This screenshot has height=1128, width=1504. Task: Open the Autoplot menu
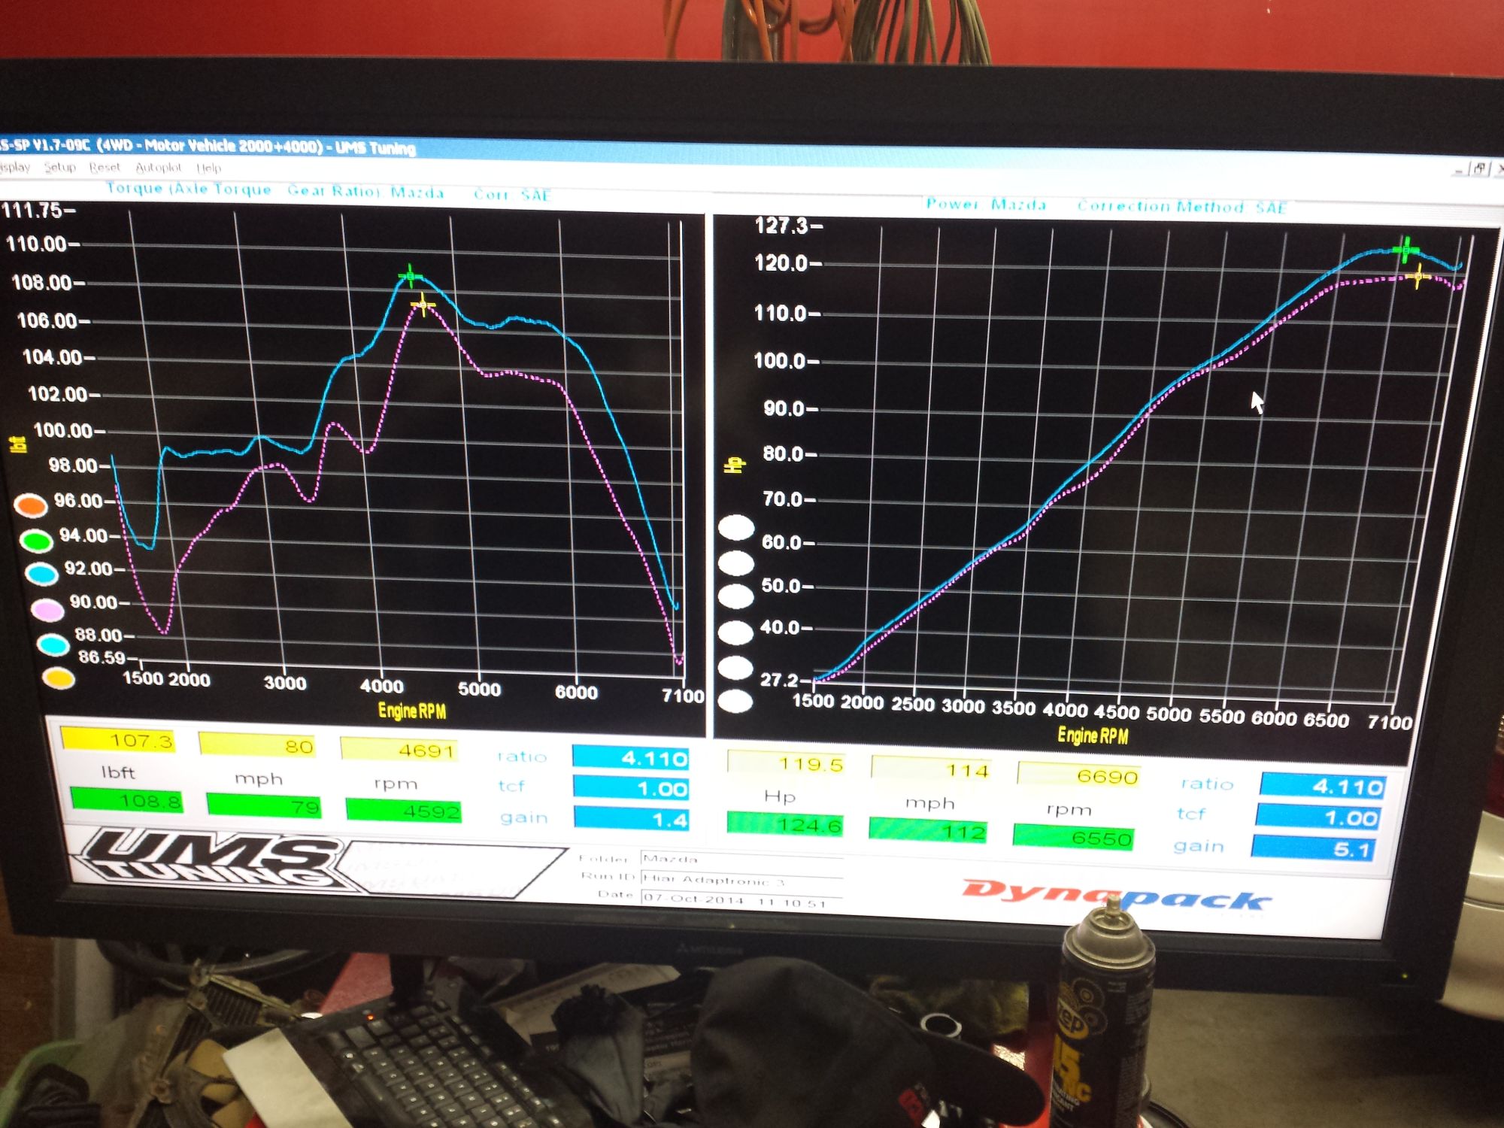[158, 168]
